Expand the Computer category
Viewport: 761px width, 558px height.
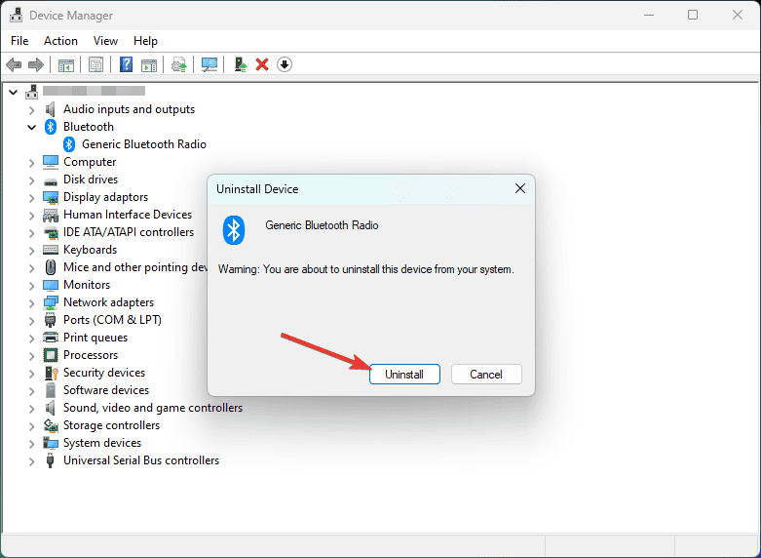[x=31, y=162]
